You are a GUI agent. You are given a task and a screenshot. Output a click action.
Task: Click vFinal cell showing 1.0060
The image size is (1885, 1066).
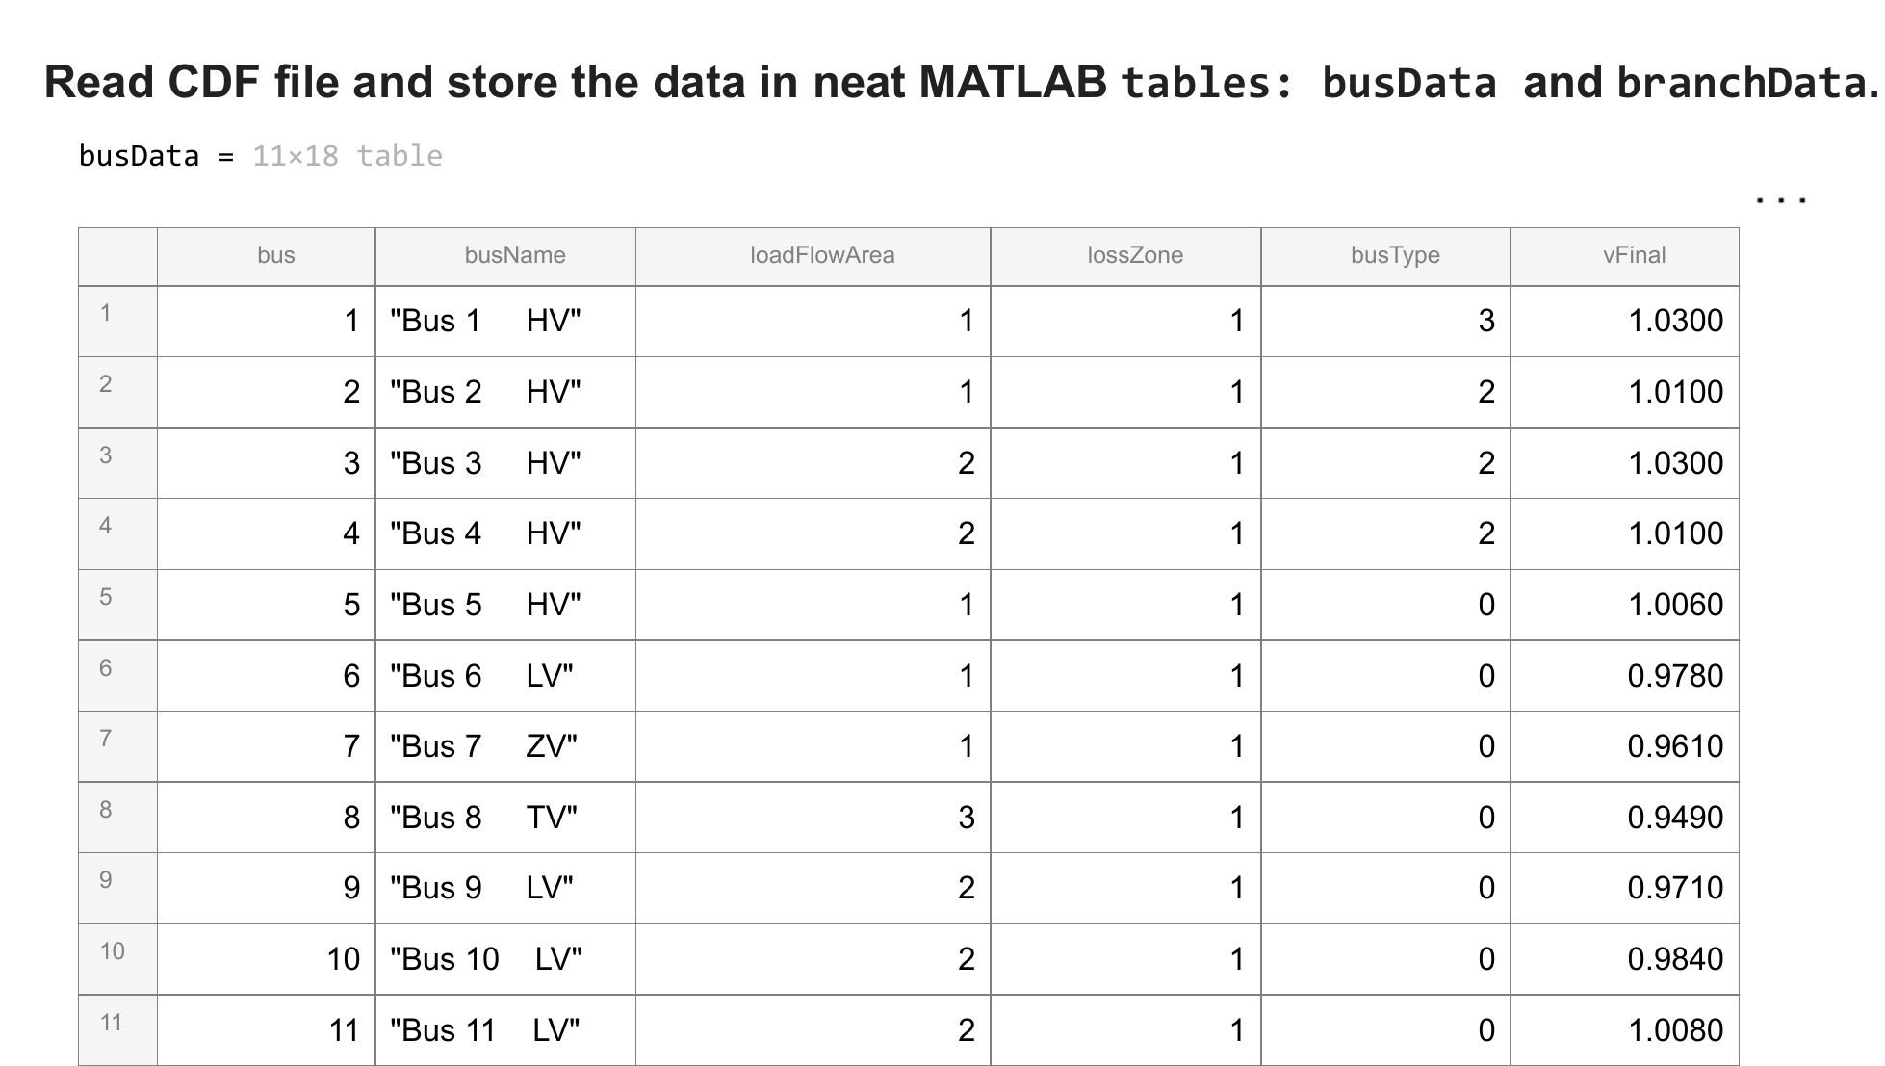click(1625, 605)
